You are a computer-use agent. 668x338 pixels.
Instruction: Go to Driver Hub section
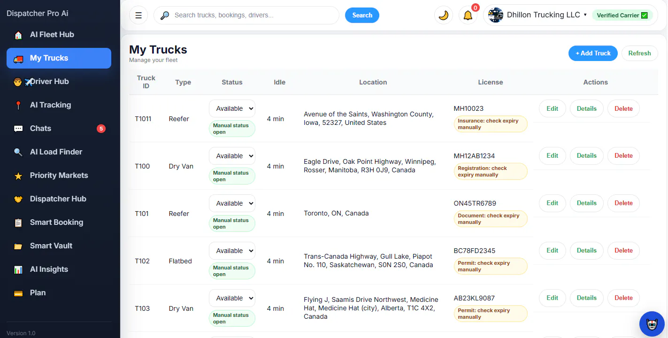pyautogui.click(x=59, y=82)
